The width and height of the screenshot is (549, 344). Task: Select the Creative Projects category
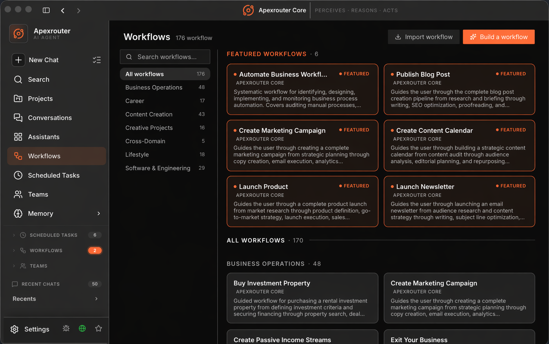point(165,128)
